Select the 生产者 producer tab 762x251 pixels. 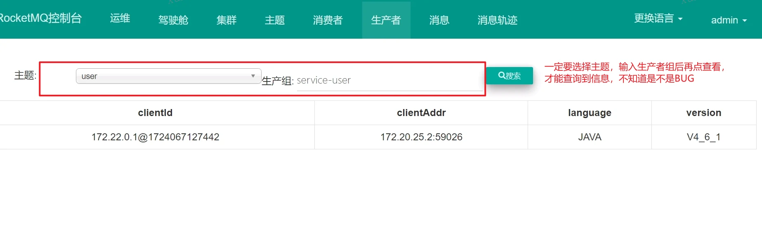tap(386, 20)
